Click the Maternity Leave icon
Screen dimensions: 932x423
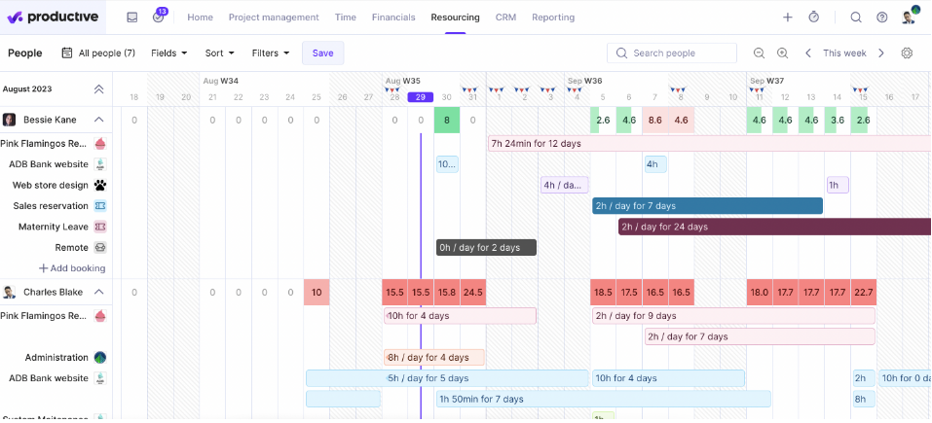tap(100, 227)
